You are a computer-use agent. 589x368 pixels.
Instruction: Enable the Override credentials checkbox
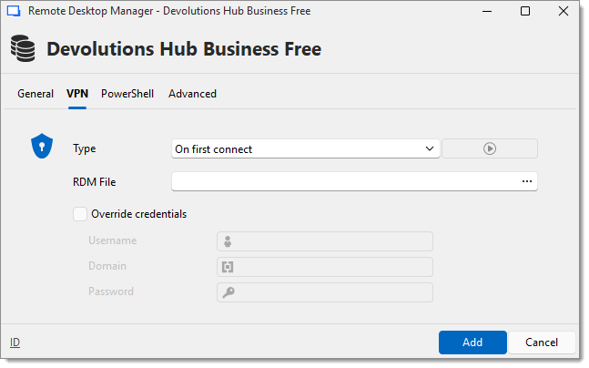(x=79, y=214)
